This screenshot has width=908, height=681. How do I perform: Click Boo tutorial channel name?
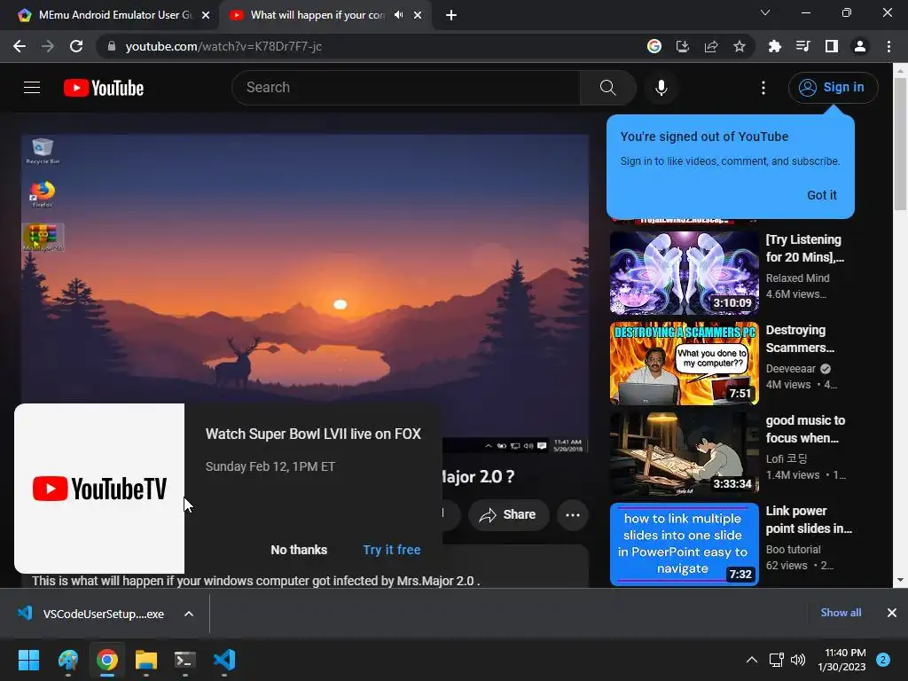click(793, 550)
